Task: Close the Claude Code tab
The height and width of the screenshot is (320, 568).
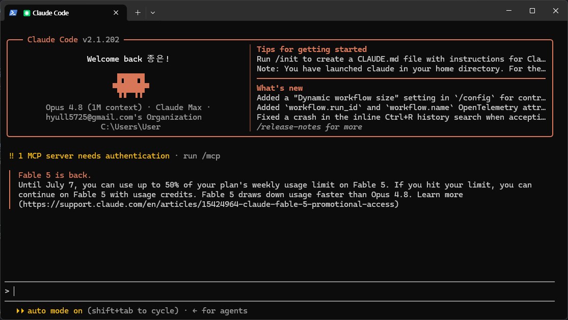Action: (x=116, y=13)
